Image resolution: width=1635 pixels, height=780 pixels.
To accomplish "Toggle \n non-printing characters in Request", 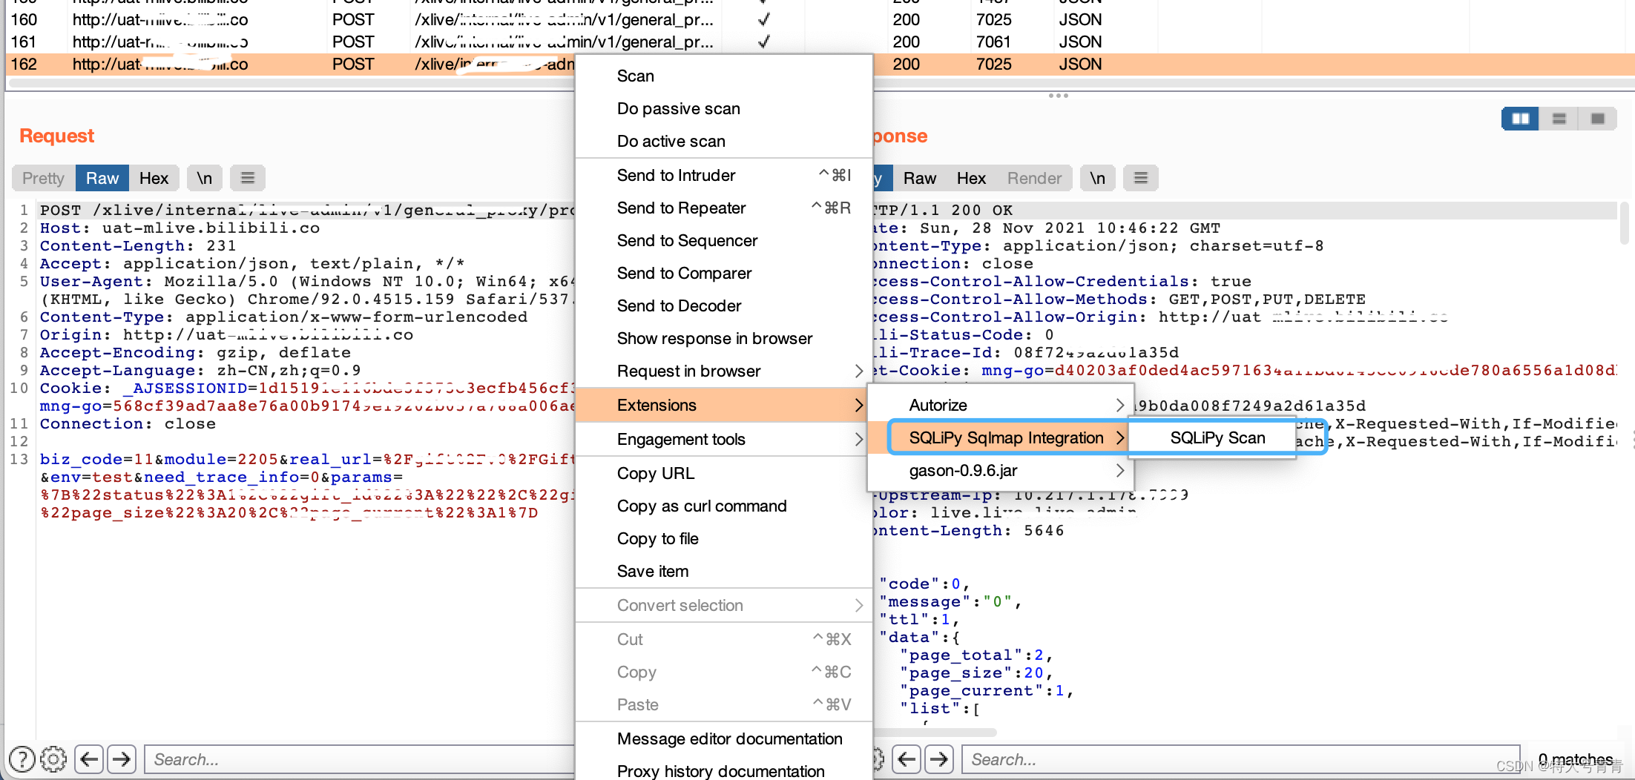I will tap(204, 178).
